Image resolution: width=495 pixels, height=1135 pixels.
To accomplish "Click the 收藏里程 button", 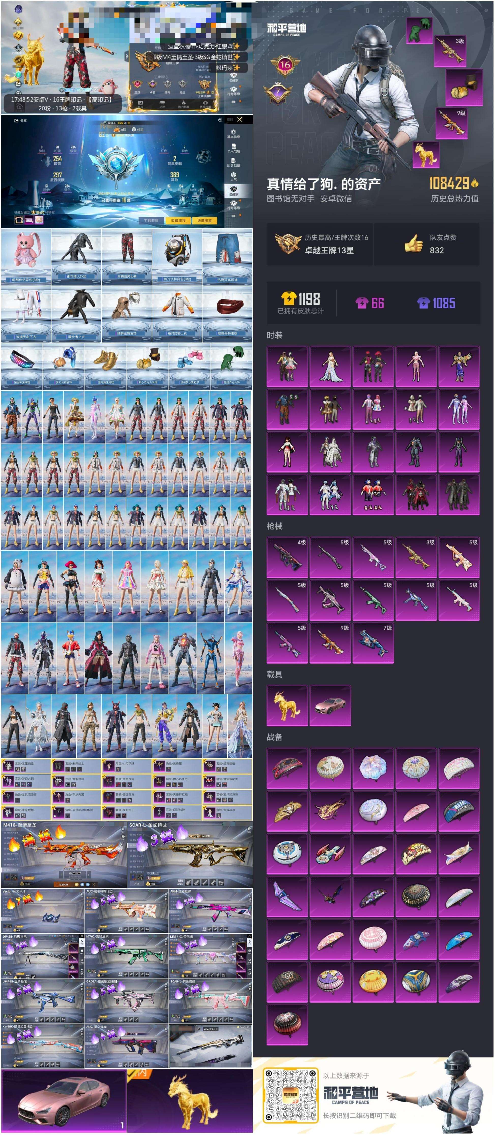I will point(178,221).
